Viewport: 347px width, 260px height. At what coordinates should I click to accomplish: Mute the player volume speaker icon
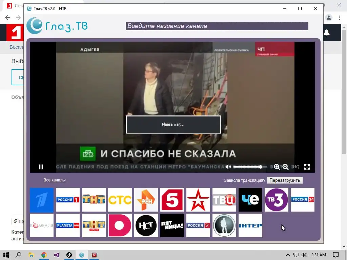pos(228,167)
